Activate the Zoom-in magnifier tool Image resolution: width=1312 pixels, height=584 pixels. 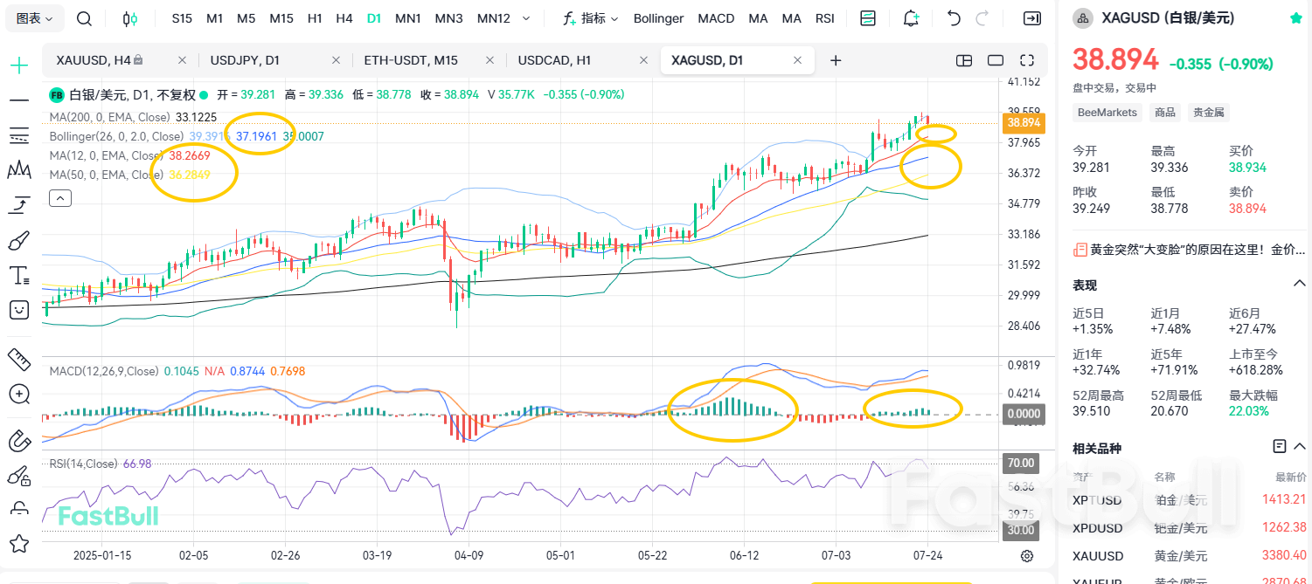(x=18, y=394)
